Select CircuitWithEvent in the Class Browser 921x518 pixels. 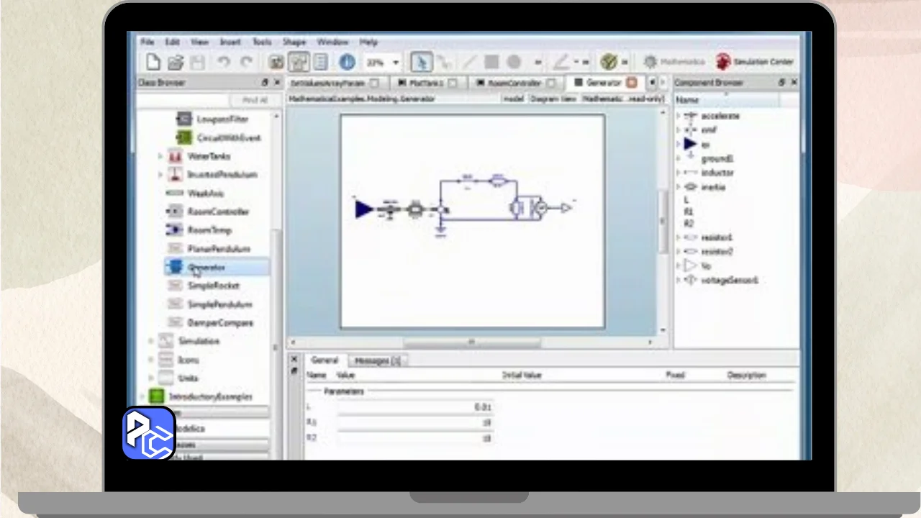point(229,137)
